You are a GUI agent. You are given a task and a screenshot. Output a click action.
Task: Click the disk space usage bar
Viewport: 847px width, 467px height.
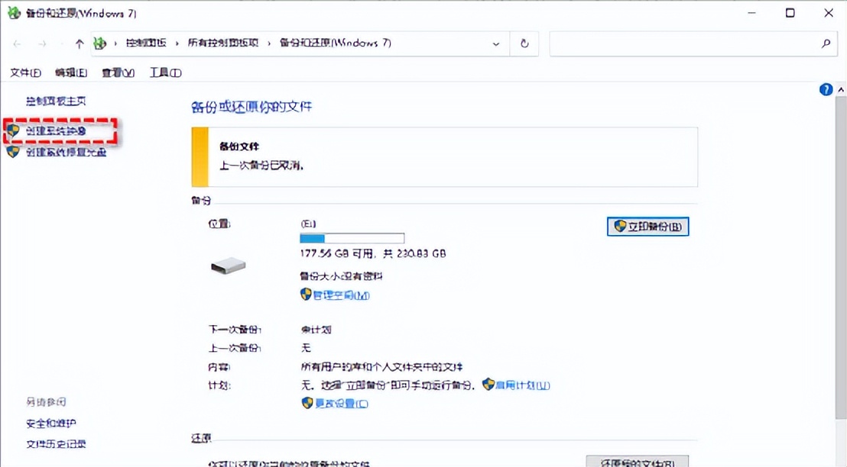352,237
